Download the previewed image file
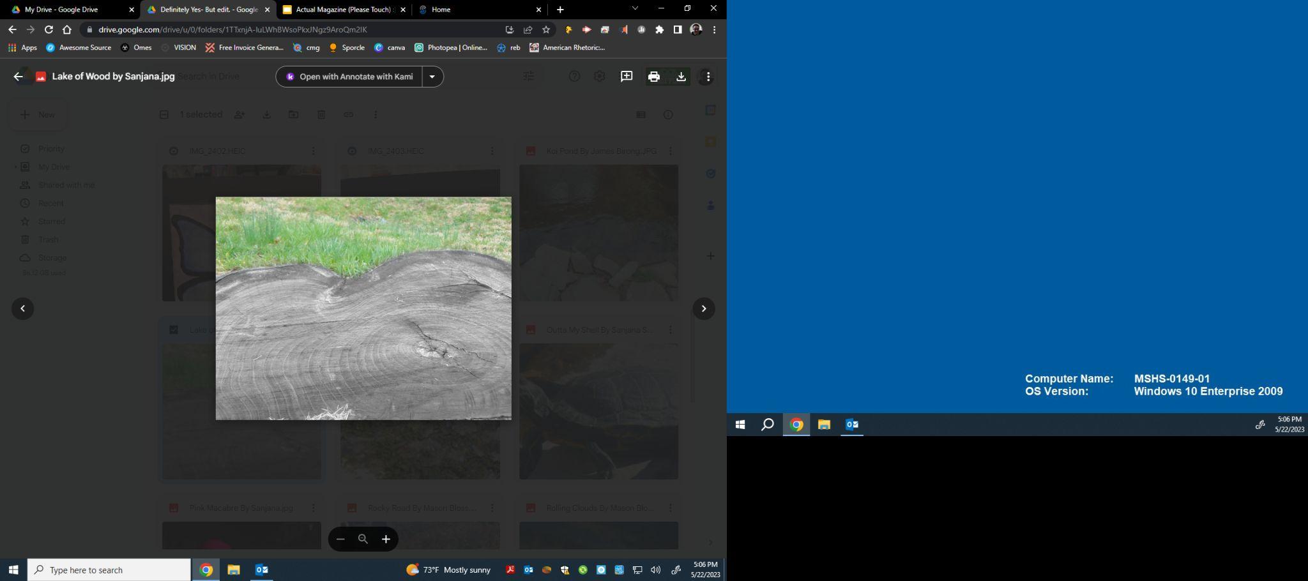Viewport: 1308px width, 581px height. [681, 77]
